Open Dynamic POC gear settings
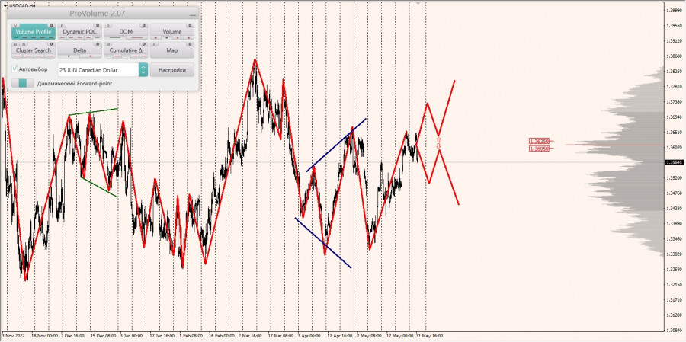Image resolution: width=686 pixels, height=342 pixels. point(98,26)
